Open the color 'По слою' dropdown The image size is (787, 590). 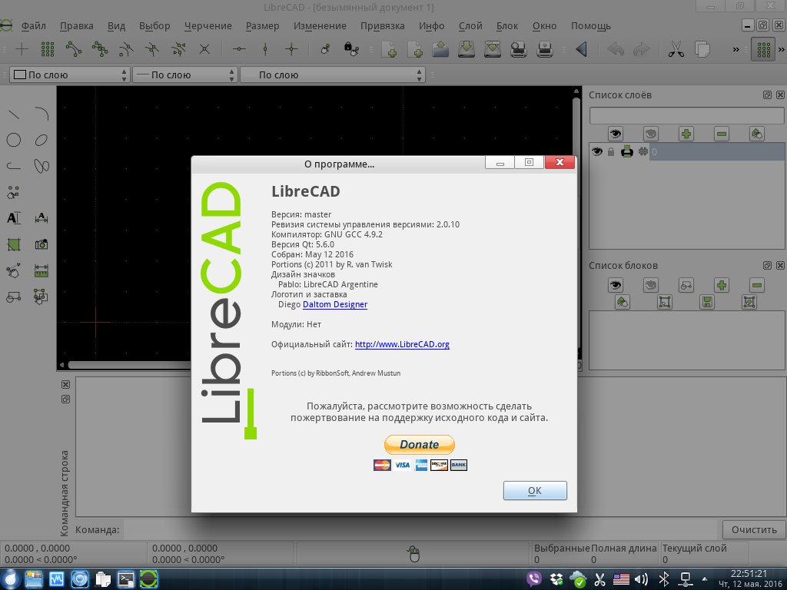click(70, 75)
